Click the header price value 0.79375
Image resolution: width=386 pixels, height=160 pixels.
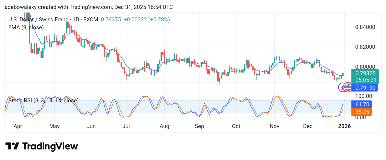coord(111,19)
